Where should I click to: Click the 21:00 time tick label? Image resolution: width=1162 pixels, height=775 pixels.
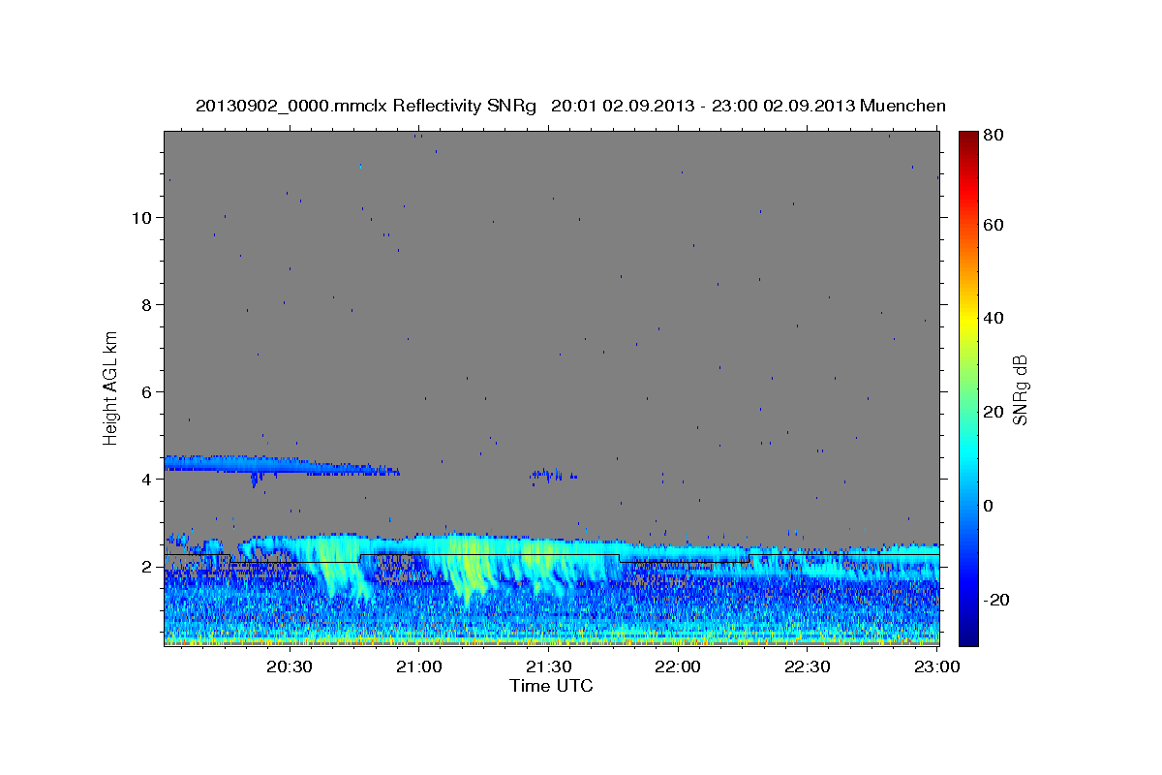(x=419, y=667)
